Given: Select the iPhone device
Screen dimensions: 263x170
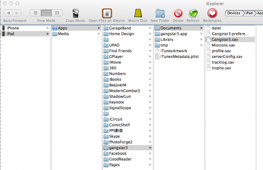Looking at the screenshot, I should 25,28.
